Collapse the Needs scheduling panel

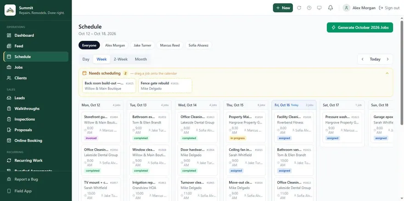click(387, 73)
